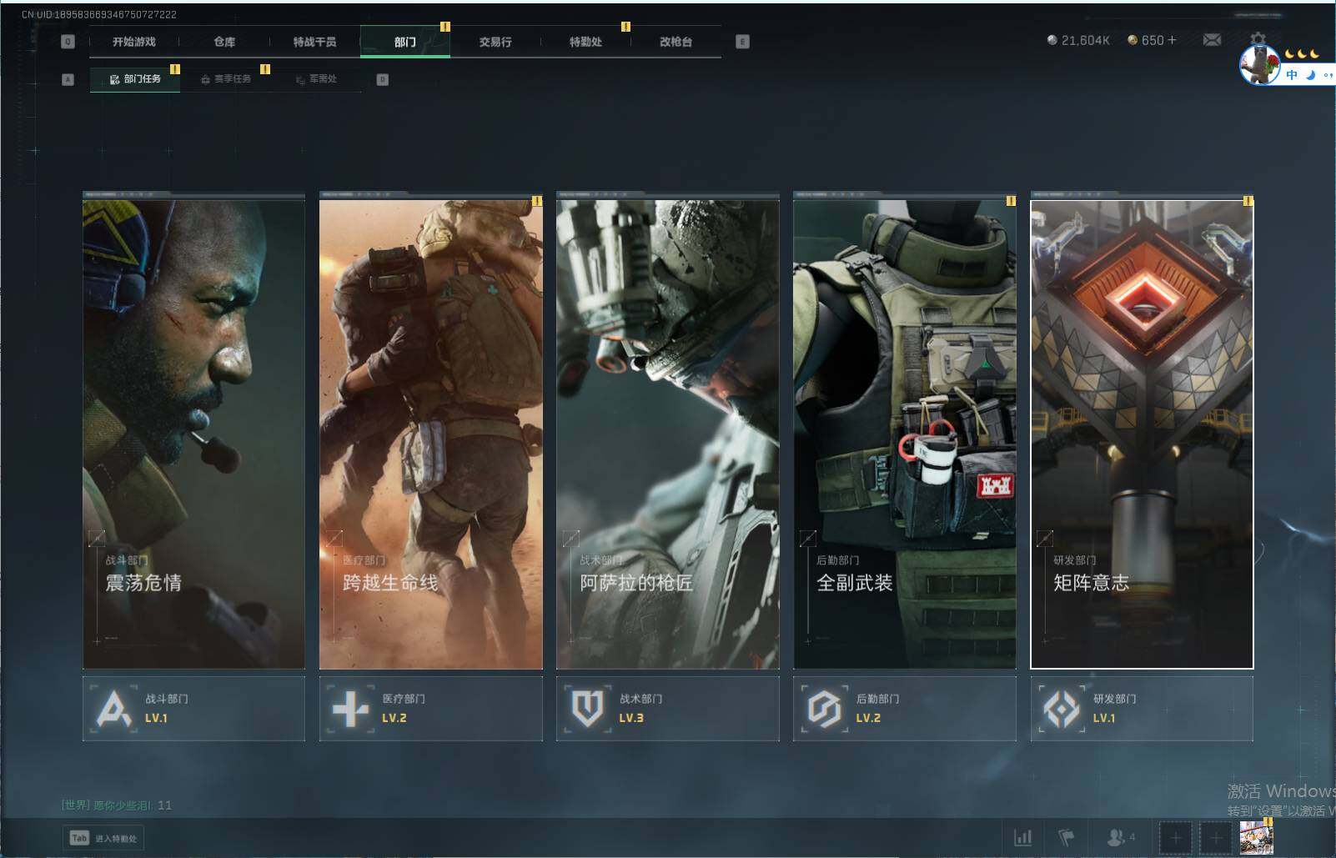Select the 战术部门 LV.3 level panel

click(667, 709)
